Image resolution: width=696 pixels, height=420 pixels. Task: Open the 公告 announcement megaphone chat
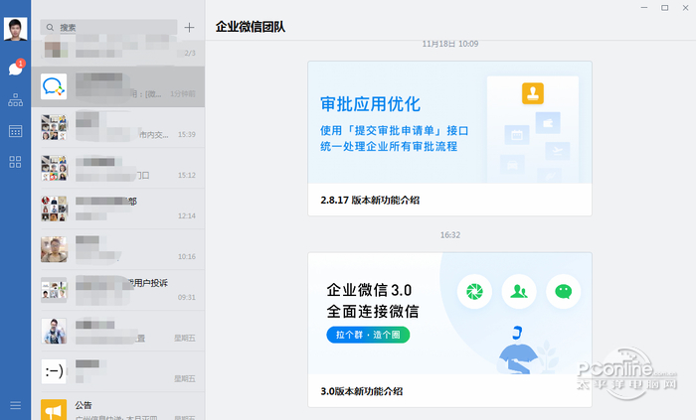(118, 406)
